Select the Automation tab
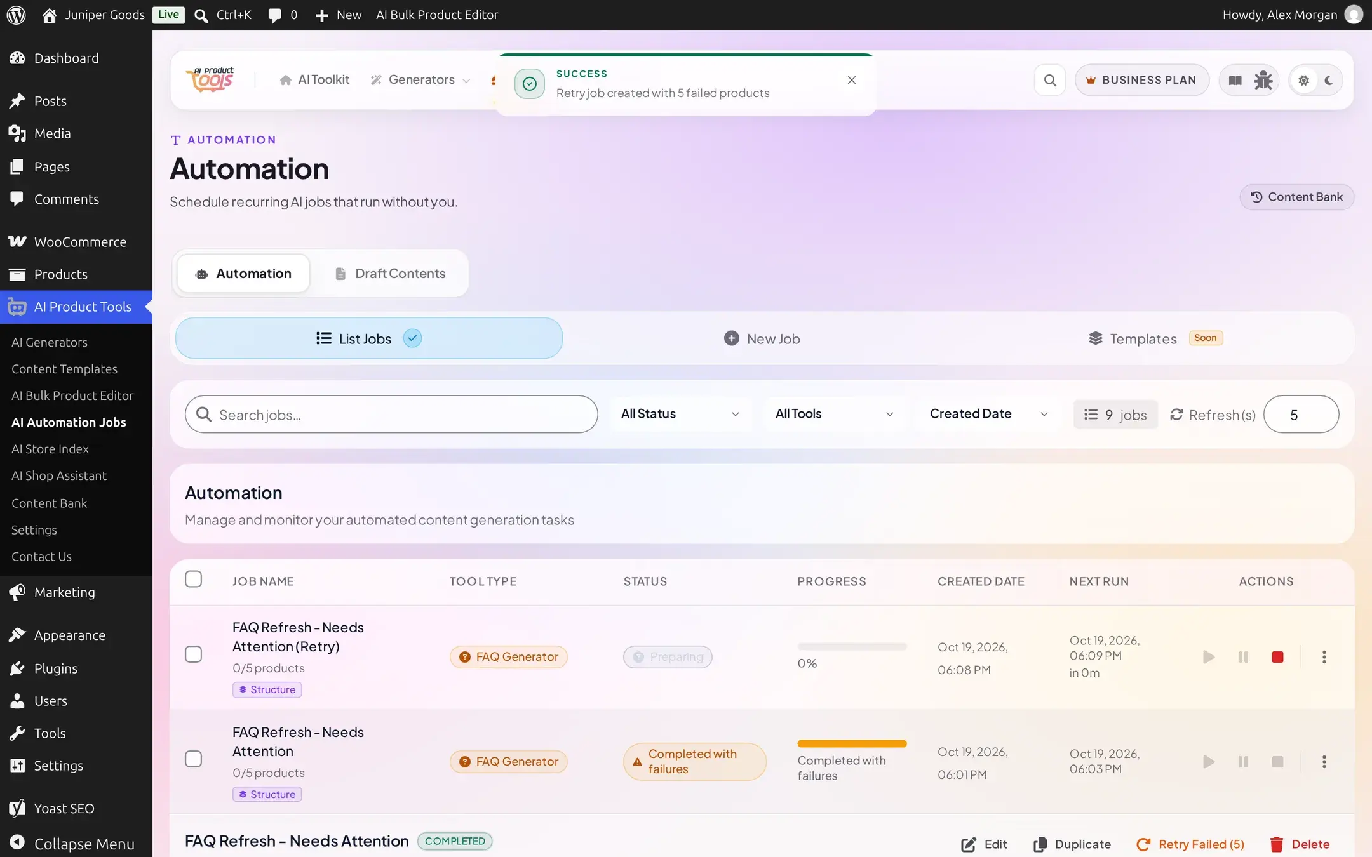This screenshot has height=857, width=1372. 243,274
